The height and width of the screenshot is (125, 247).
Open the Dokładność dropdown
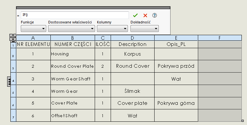pyautogui.click(x=144, y=29)
